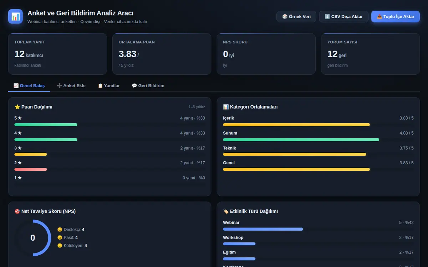Click the tag icon beside Etkinlik Türü Dağılımı
Viewport: 428px width, 267px height.
(226, 211)
